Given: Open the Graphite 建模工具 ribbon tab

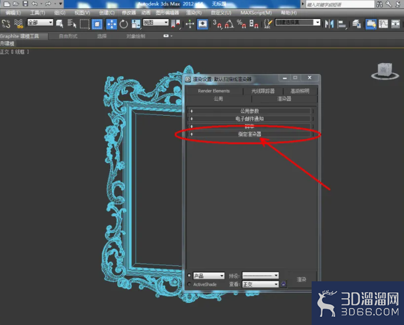Looking at the screenshot, I should click(23, 36).
